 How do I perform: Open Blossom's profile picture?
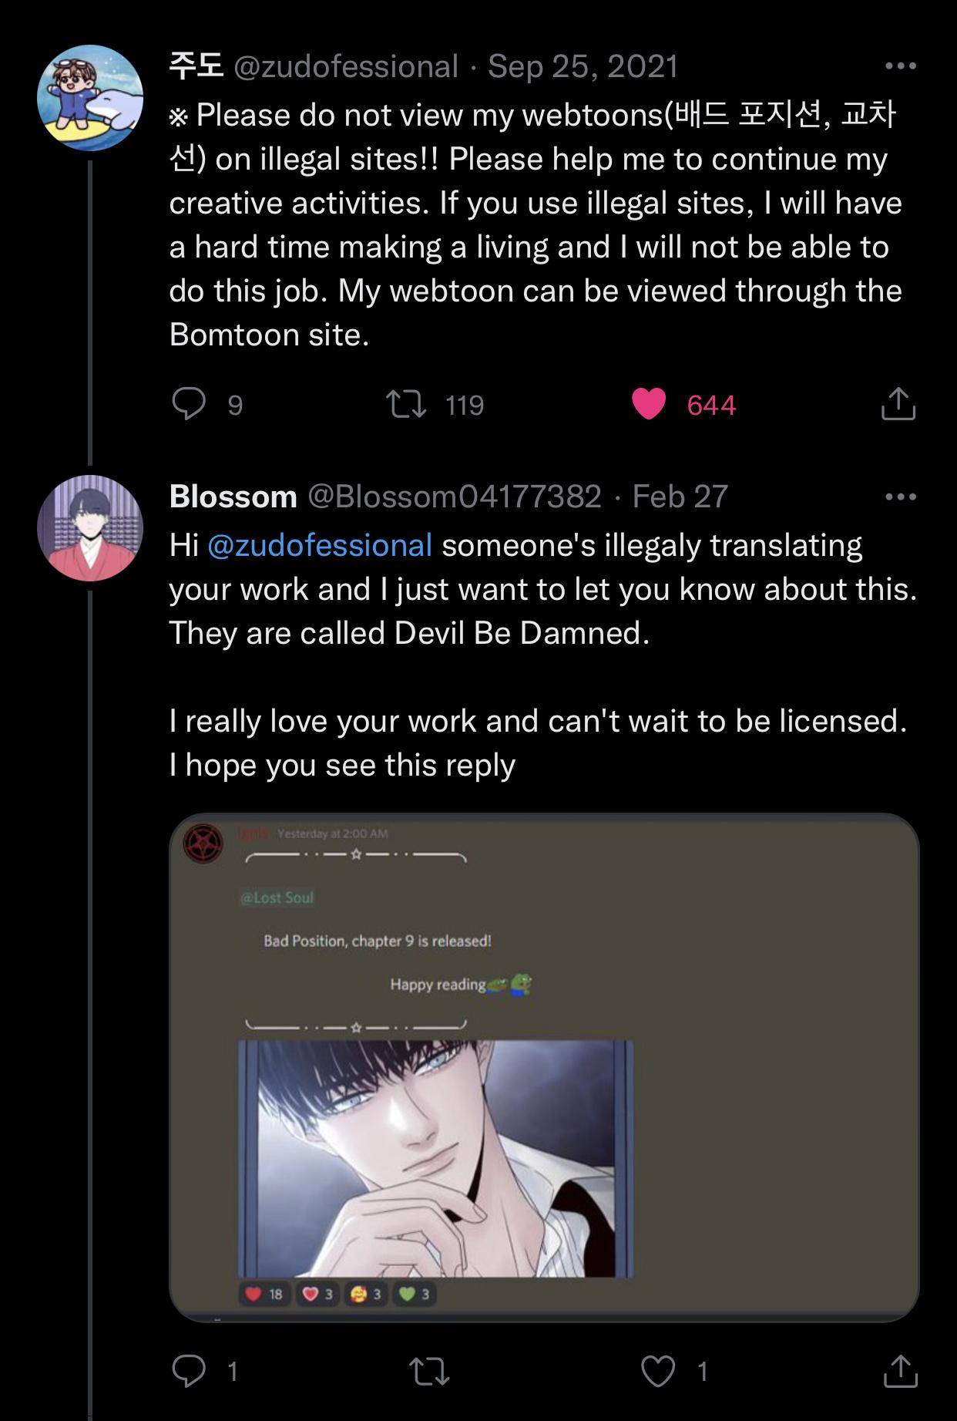[x=90, y=527]
